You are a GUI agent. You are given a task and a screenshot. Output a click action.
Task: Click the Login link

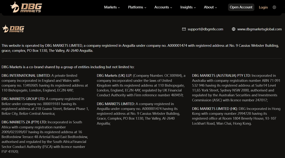(263, 7)
